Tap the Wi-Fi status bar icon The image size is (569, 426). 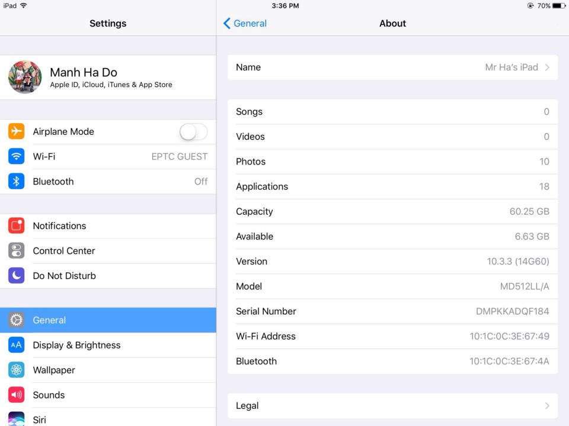coord(24,5)
